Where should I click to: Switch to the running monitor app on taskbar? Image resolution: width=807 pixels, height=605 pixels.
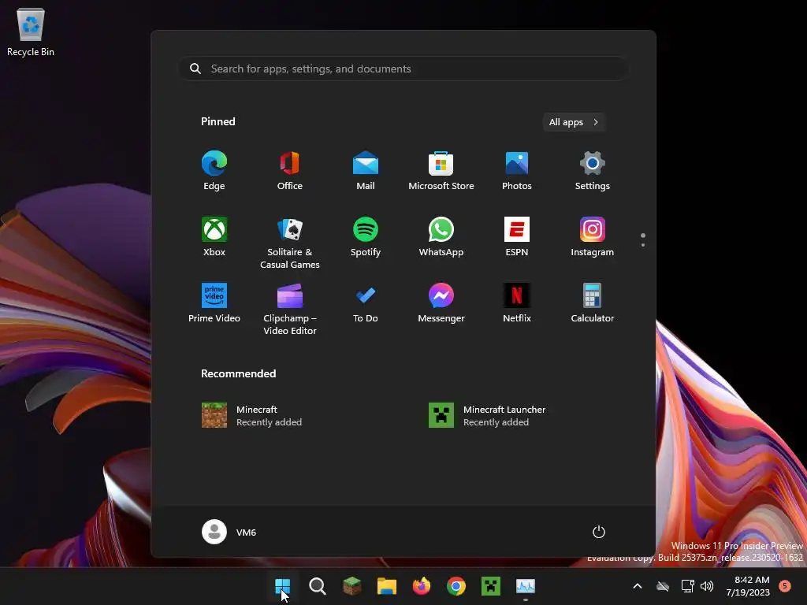pos(526,586)
